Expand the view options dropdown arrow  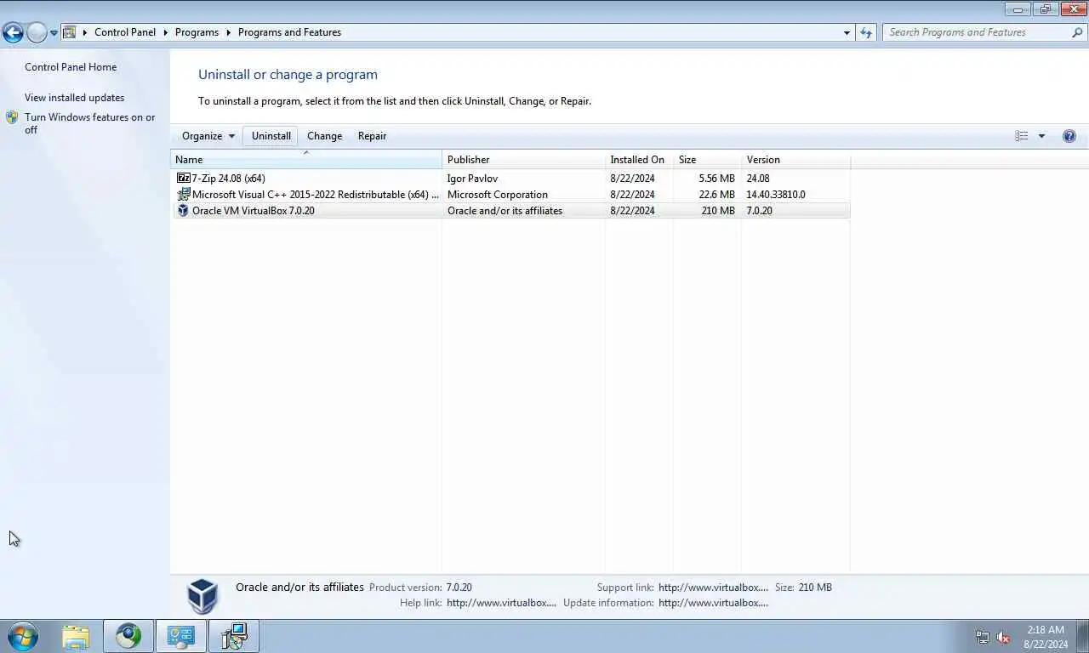(x=1041, y=136)
